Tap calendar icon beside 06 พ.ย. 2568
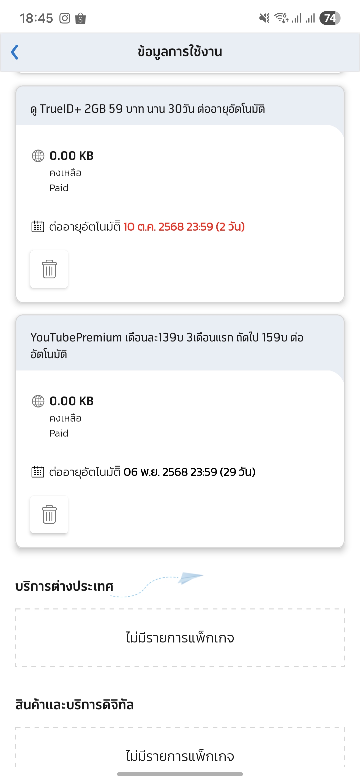This screenshot has height=781, width=360. point(38,472)
